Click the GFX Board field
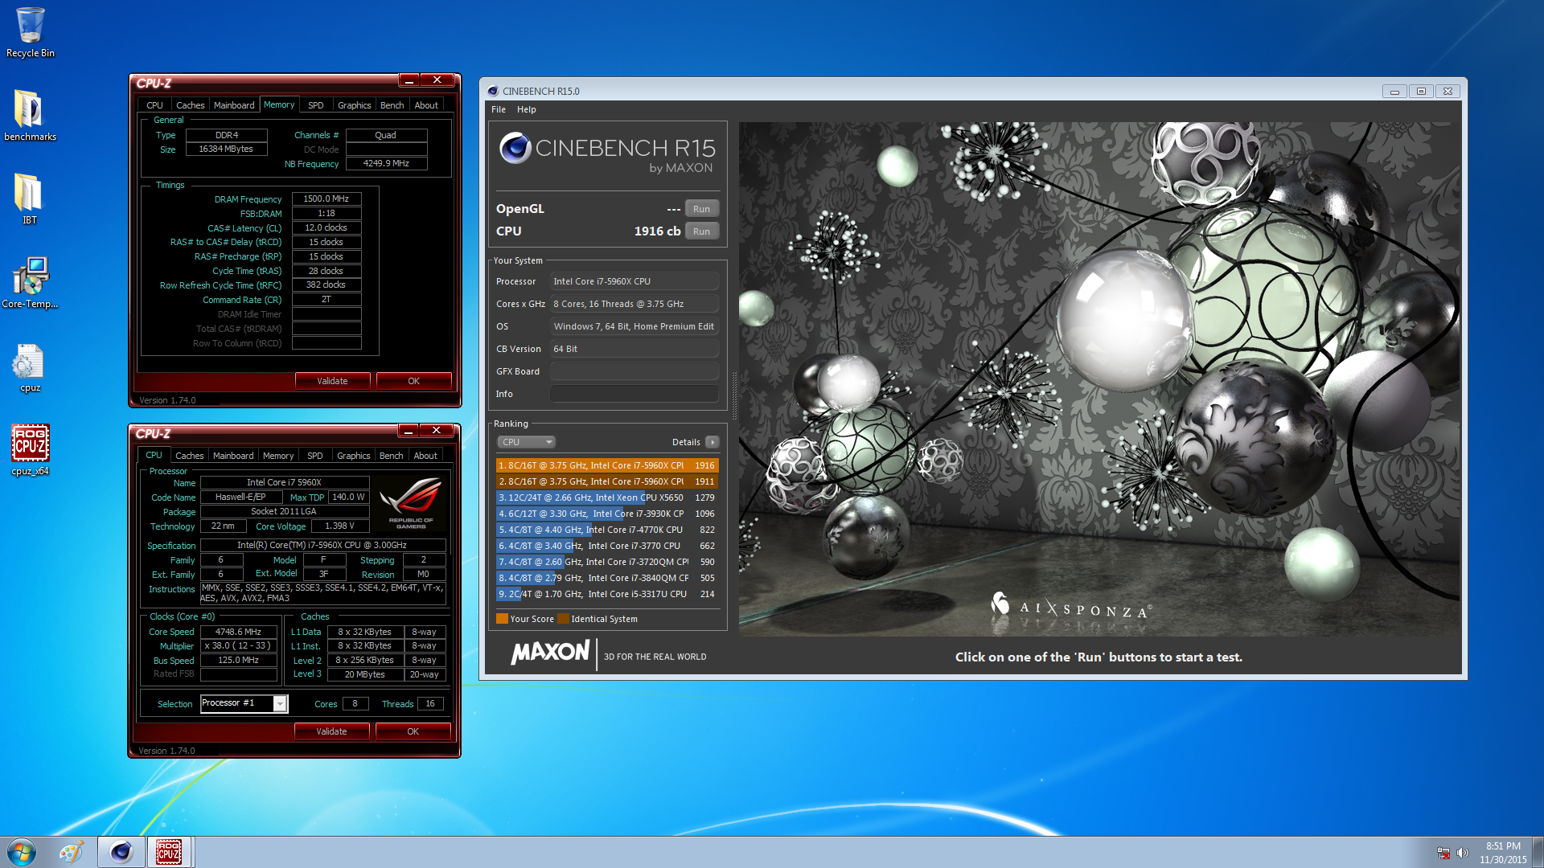This screenshot has width=1544, height=868. [634, 371]
